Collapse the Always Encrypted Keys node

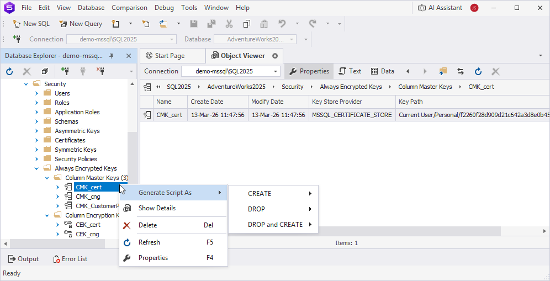coord(36,168)
